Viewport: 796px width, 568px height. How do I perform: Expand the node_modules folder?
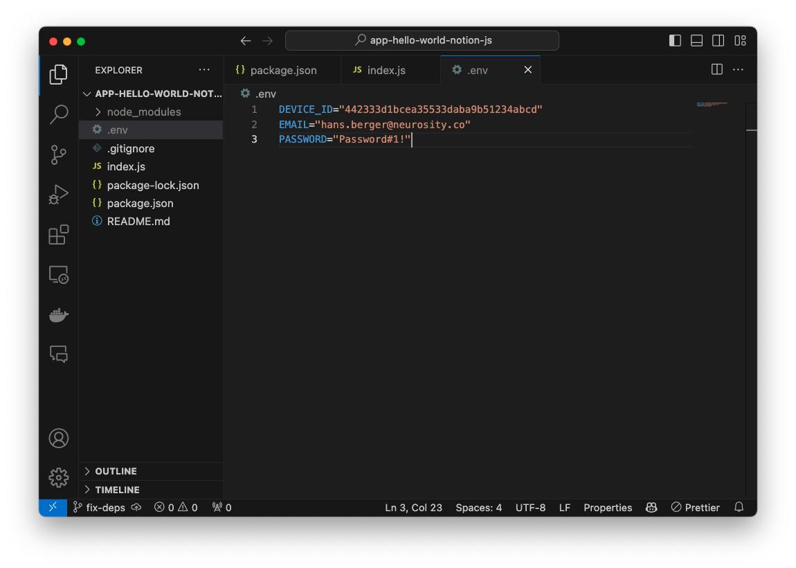143,112
